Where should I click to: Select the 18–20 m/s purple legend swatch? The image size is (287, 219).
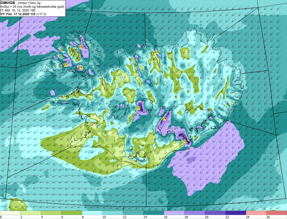(x=195, y=213)
